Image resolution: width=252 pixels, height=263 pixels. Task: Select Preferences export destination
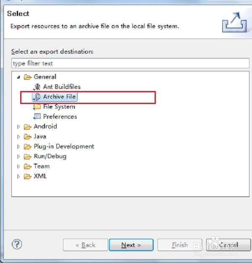coord(60,117)
